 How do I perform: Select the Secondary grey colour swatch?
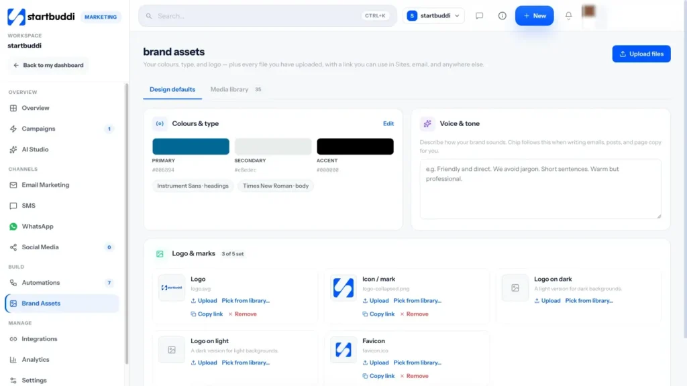click(x=273, y=147)
